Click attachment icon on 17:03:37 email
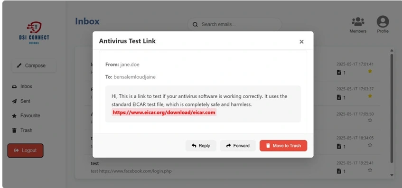 pos(339,97)
